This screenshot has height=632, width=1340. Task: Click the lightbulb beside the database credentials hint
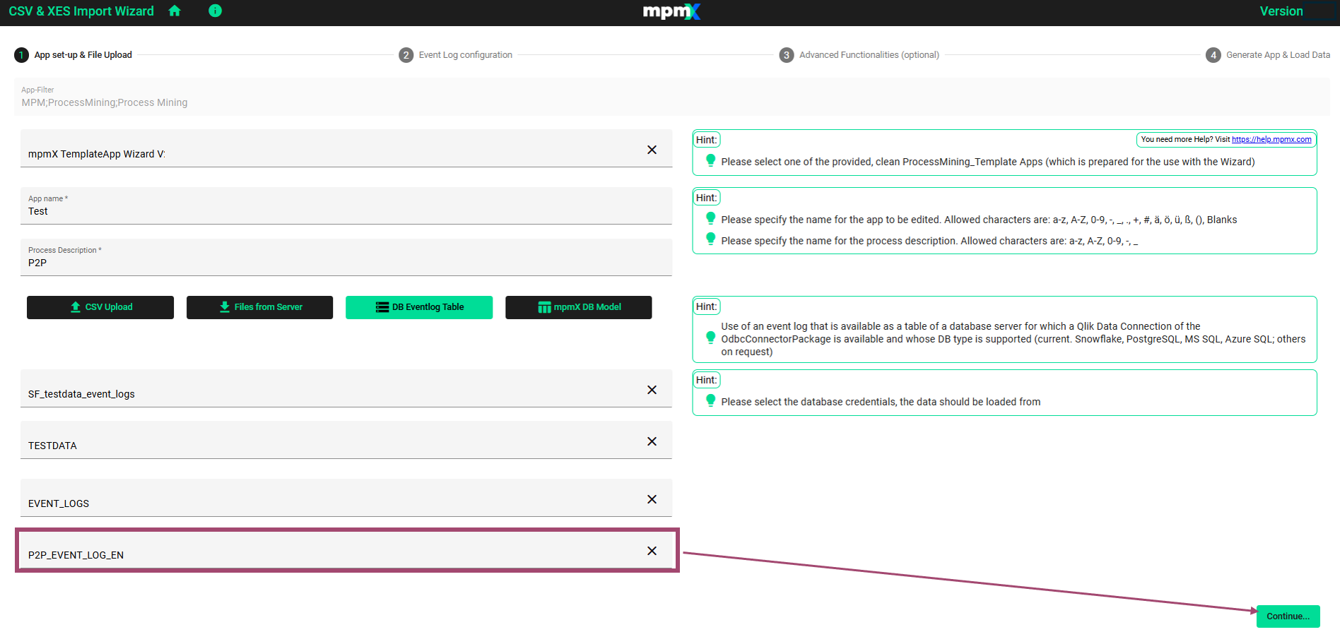(710, 400)
